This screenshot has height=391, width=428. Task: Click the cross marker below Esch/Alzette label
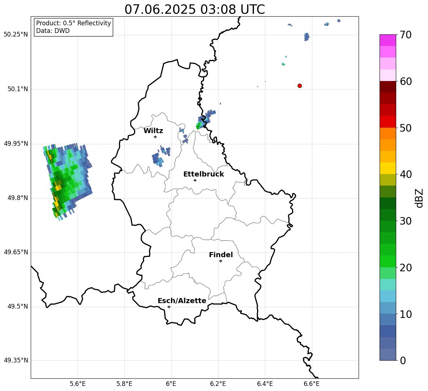(169, 307)
